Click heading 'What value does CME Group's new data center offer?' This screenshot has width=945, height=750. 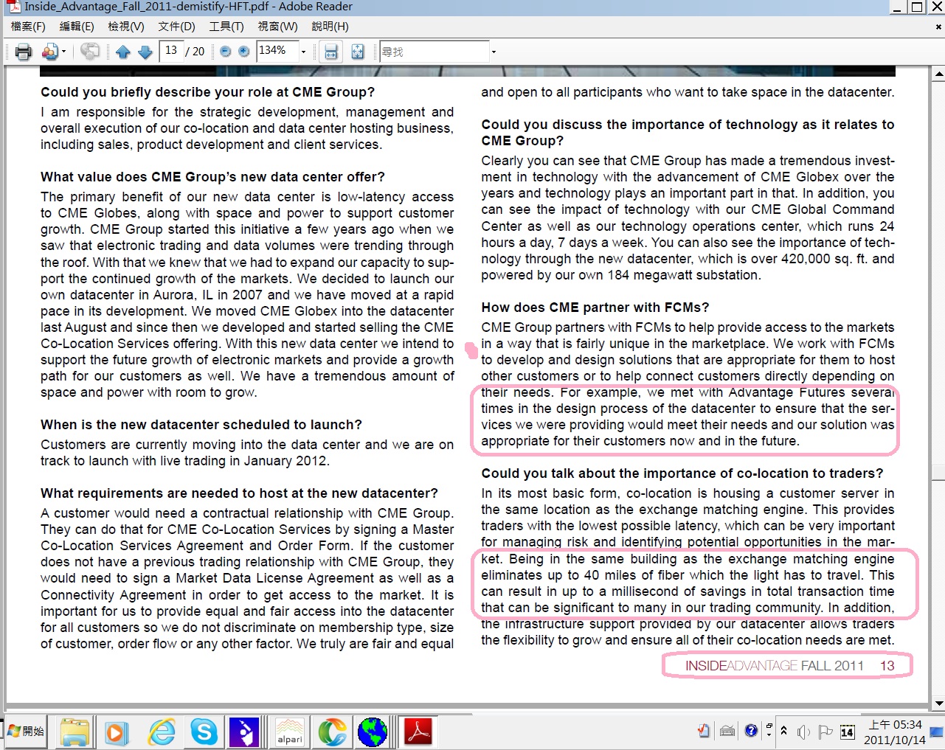click(212, 177)
